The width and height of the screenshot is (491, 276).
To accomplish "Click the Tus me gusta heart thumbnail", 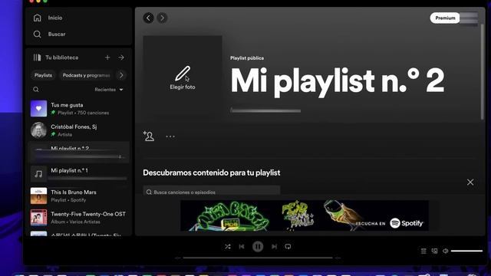I will 38,109.
